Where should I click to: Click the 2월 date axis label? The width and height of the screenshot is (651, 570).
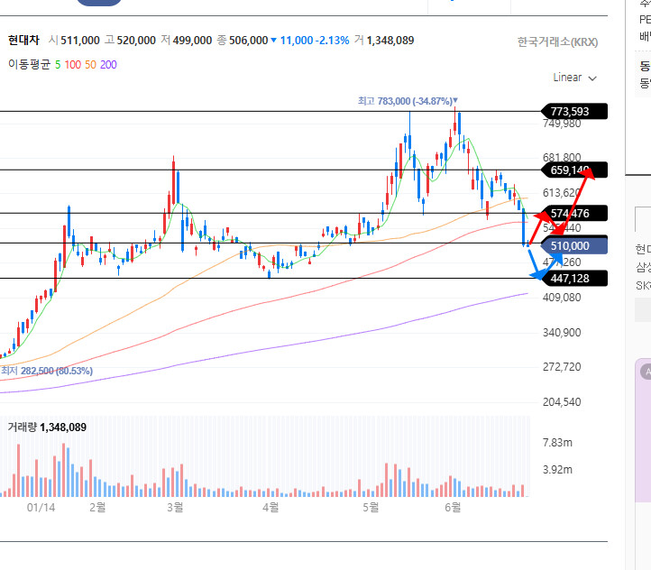click(97, 507)
